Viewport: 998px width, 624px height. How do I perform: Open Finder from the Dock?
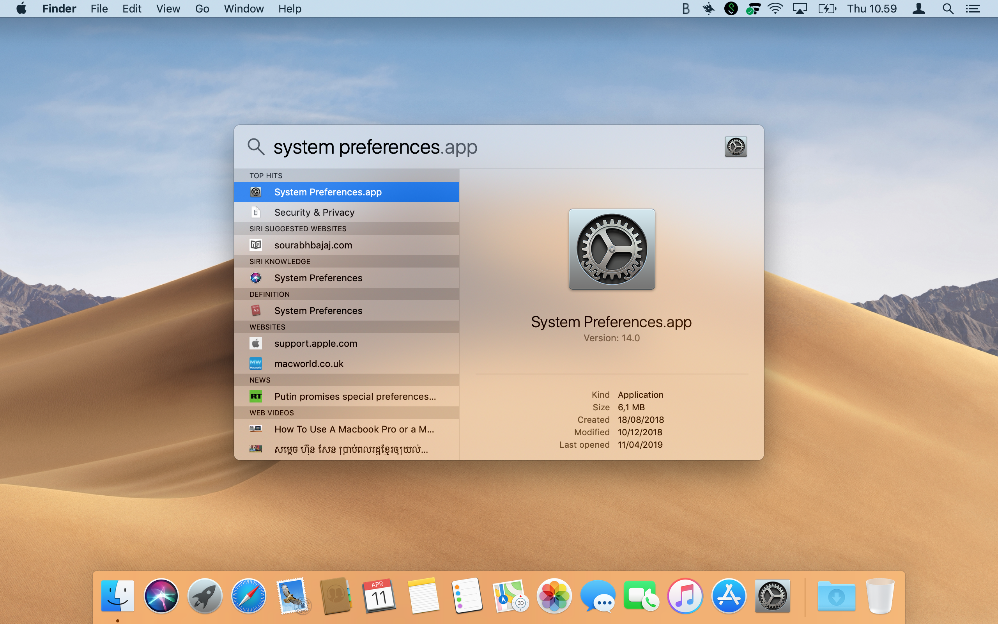(x=118, y=596)
